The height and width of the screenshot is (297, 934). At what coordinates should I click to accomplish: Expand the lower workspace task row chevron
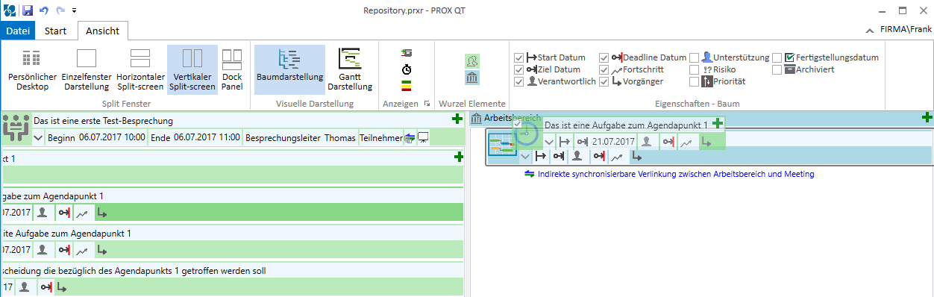coord(525,156)
